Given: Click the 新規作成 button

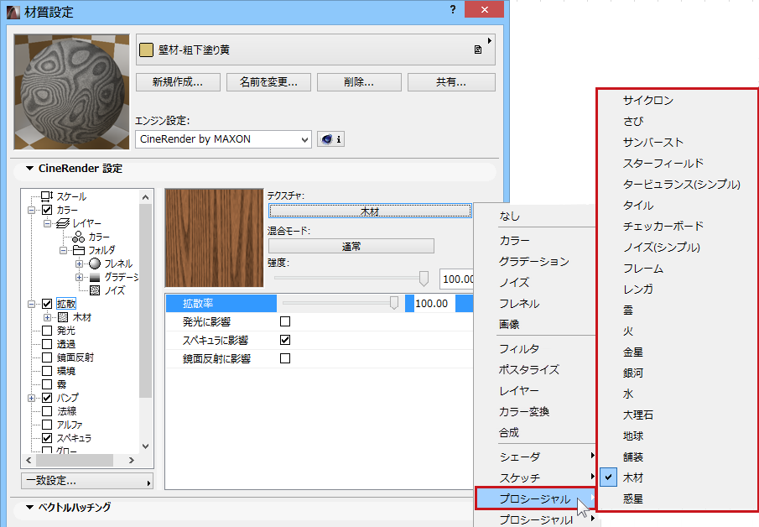Looking at the screenshot, I should click(178, 82).
